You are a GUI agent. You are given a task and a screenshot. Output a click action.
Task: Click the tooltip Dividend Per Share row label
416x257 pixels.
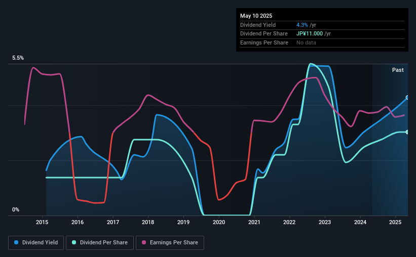(x=263, y=34)
